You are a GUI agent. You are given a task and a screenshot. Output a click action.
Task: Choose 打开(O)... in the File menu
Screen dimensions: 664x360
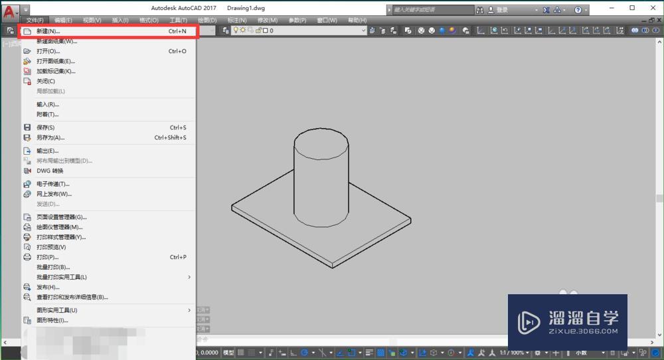click(x=109, y=51)
